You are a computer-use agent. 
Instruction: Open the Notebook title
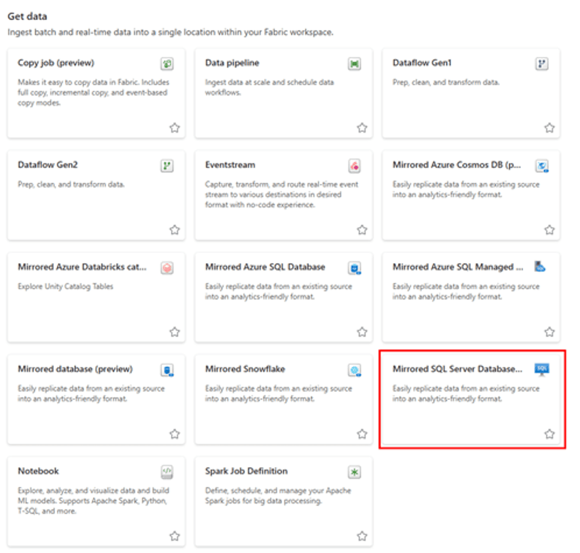point(39,471)
